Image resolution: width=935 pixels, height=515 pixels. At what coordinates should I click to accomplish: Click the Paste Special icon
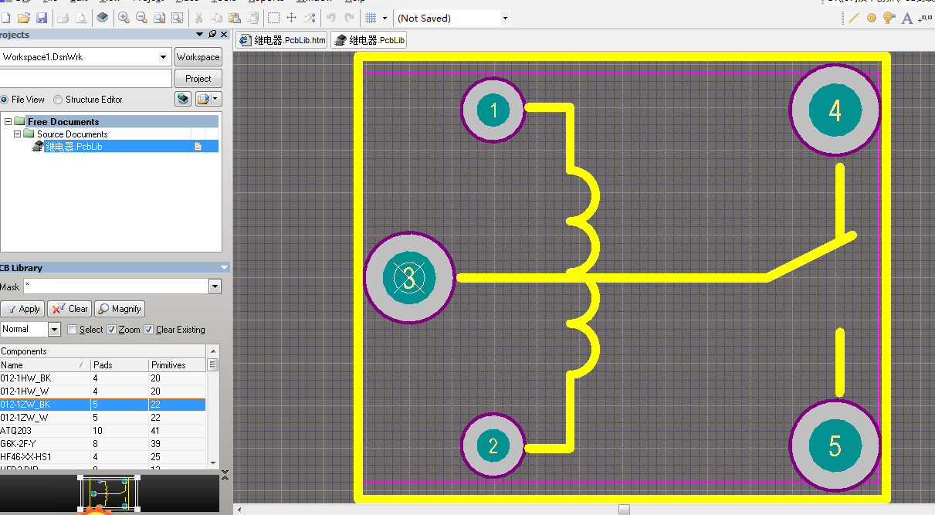pos(252,17)
